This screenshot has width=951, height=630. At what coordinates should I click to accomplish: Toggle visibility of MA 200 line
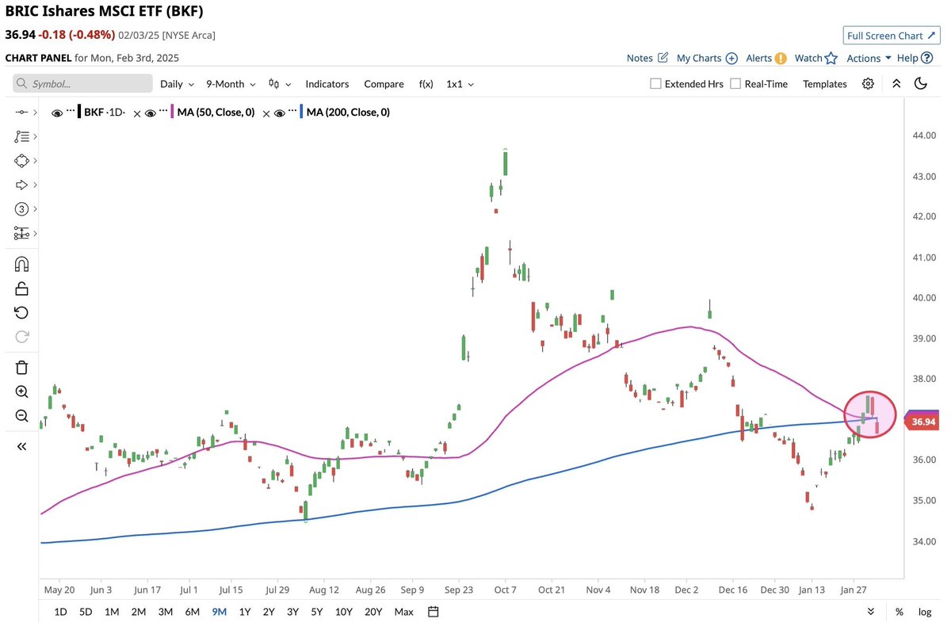pyautogui.click(x=279, y=113)
